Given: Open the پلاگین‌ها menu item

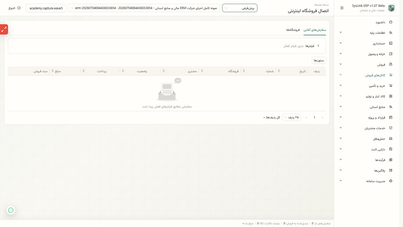Looking at the screenshot, I should click(x=366, y=171).
